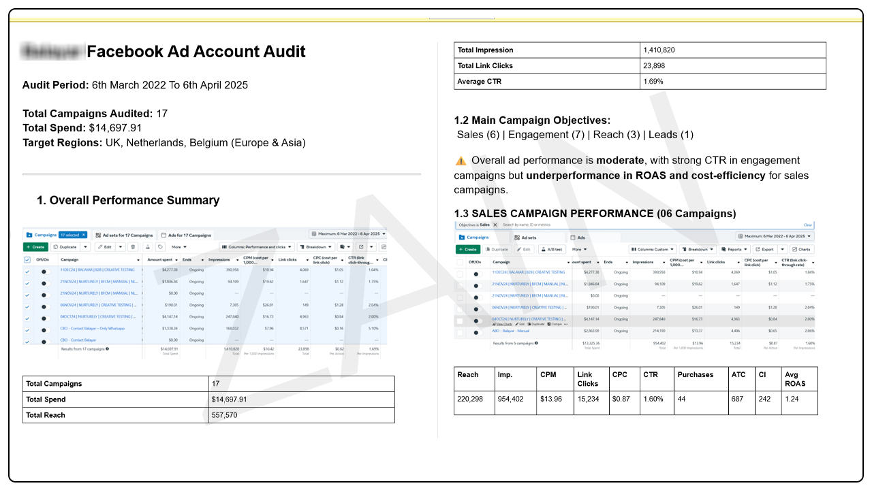
Task: Click the tag label icon in 17-campaign toolbar
Action: pos(160,247)
